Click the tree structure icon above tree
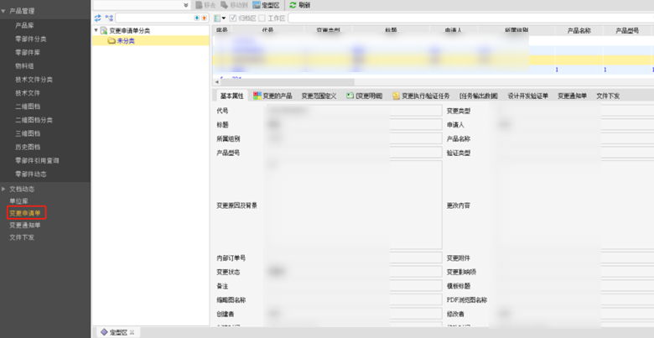 point(109,18)
